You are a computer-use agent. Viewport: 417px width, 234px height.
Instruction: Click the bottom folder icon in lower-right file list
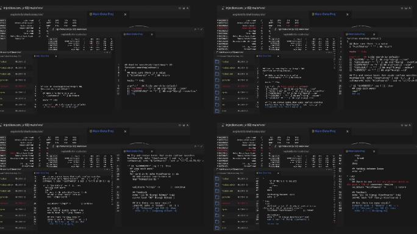217,228
